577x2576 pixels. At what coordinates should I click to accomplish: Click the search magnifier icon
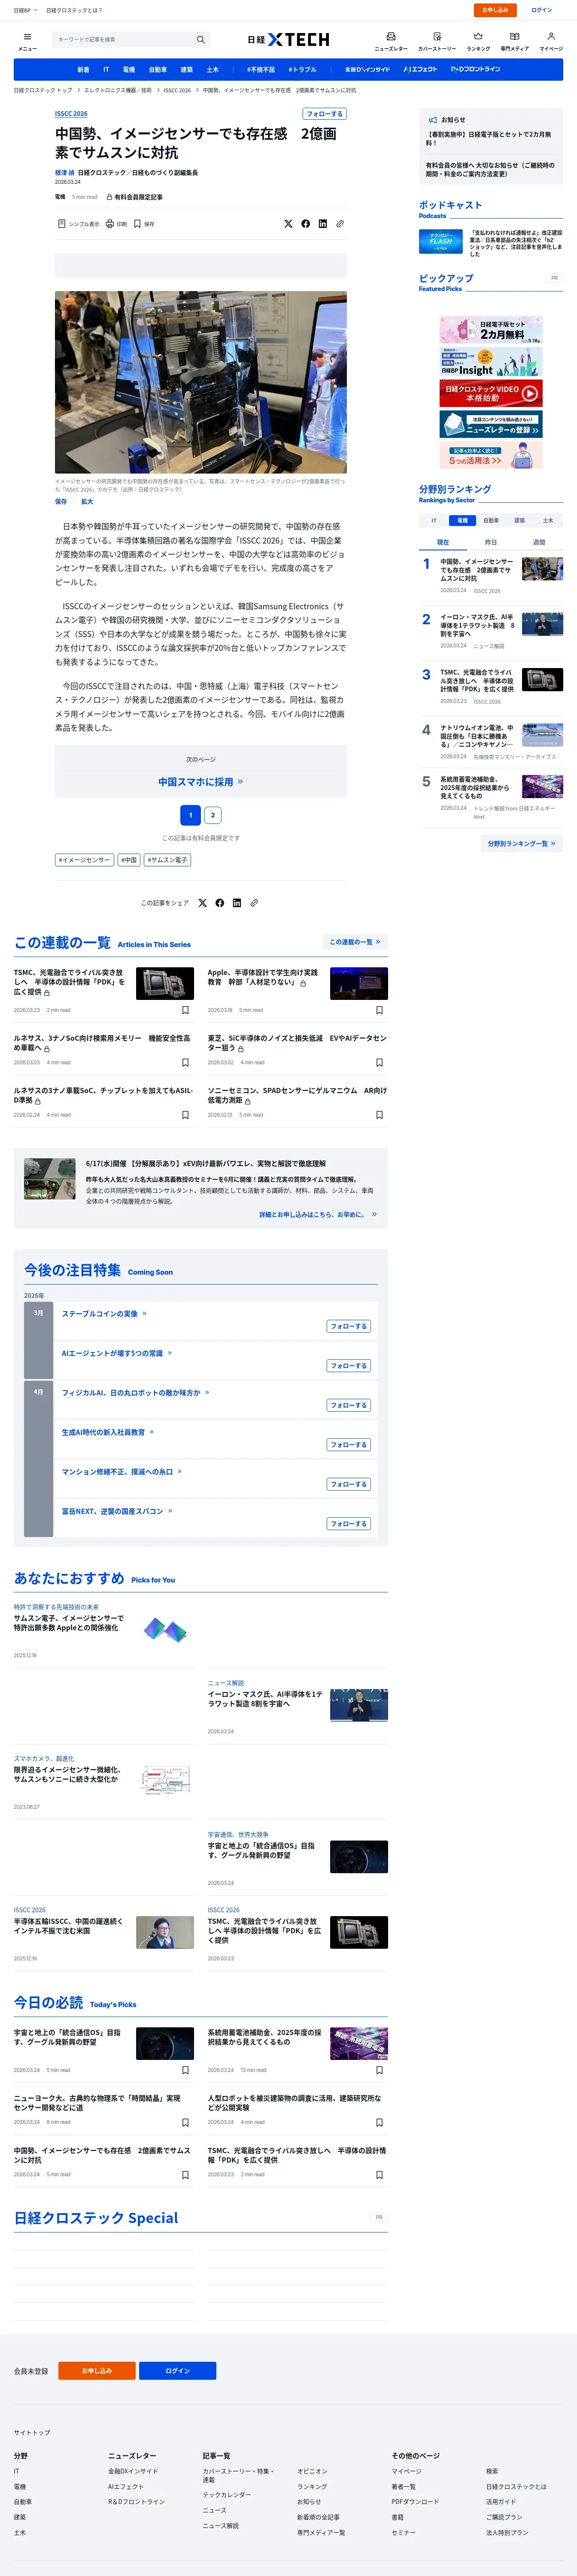(x=200, y=39)
